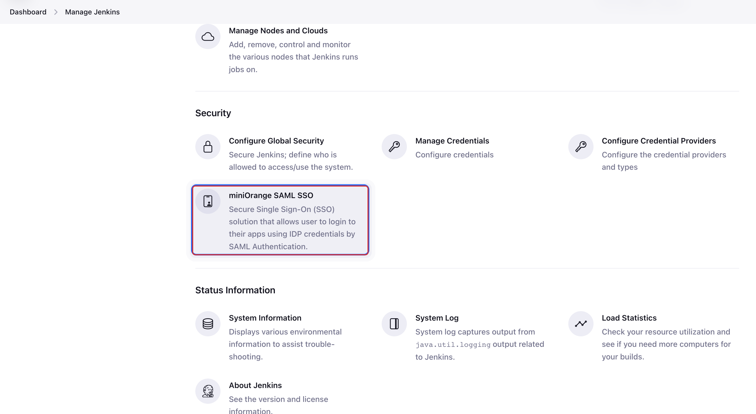Click the key icon beside Manage Credentials

point(394,147)
